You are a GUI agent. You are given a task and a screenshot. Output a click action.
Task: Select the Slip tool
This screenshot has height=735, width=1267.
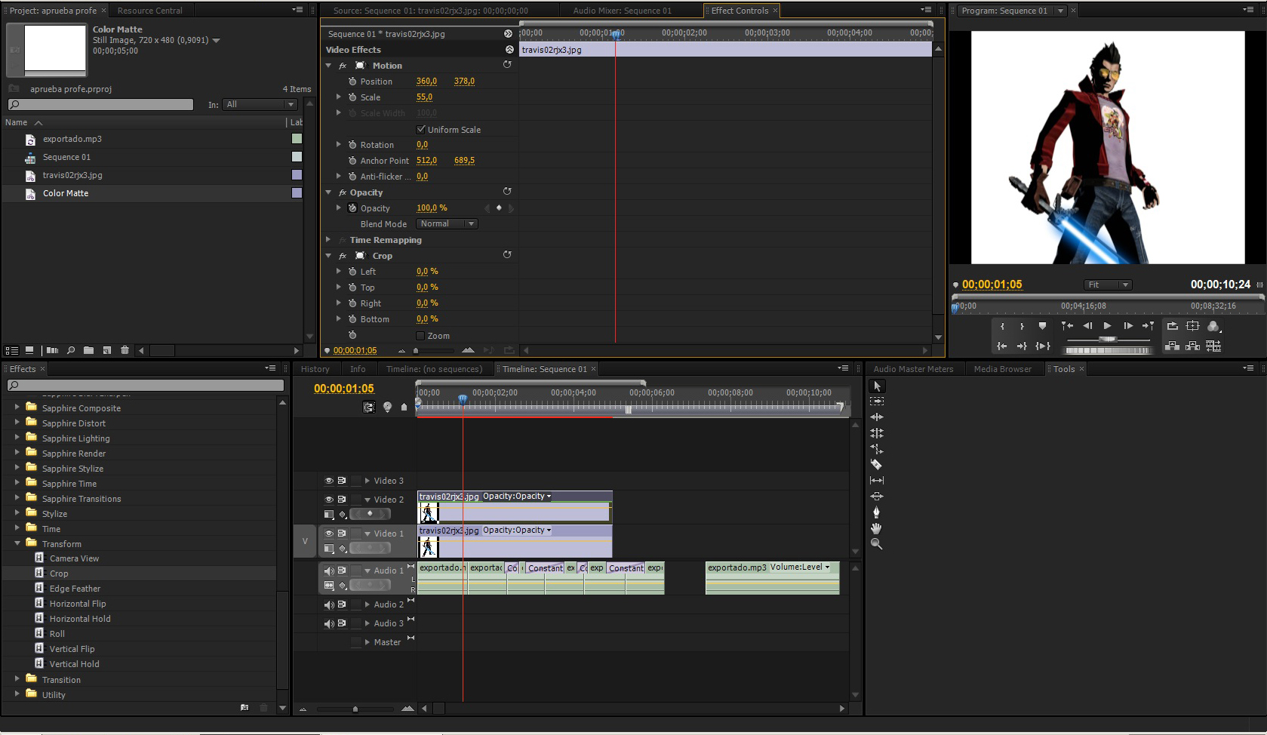click(877, 481)
